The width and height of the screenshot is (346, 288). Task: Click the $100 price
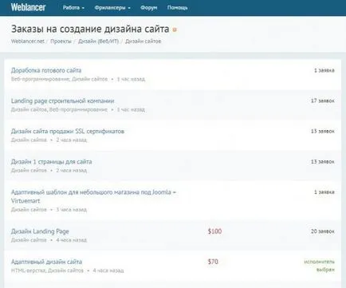point(214,231)
